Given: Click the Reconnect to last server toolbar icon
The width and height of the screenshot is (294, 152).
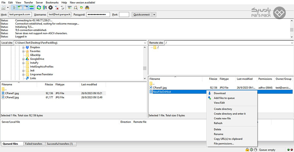Looking at the screenshot, I should point(62,8).
